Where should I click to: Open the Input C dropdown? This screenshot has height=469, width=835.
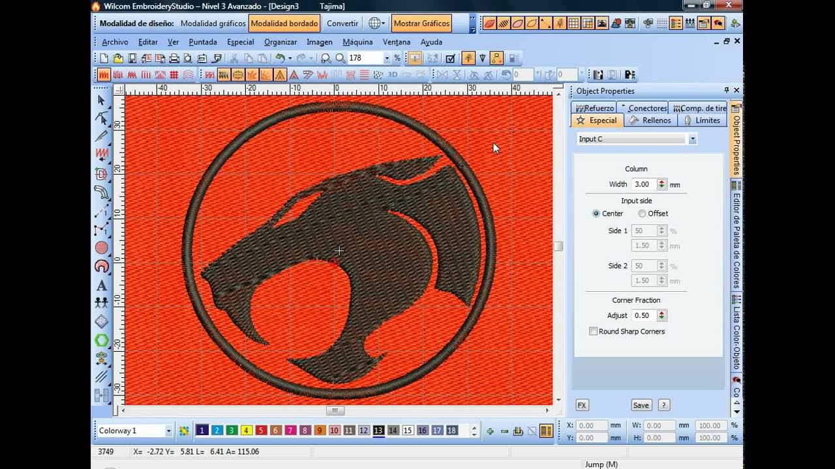tap(693, 139)
